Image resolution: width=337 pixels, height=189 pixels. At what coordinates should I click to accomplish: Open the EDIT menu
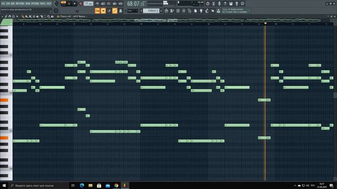point(8,4)
